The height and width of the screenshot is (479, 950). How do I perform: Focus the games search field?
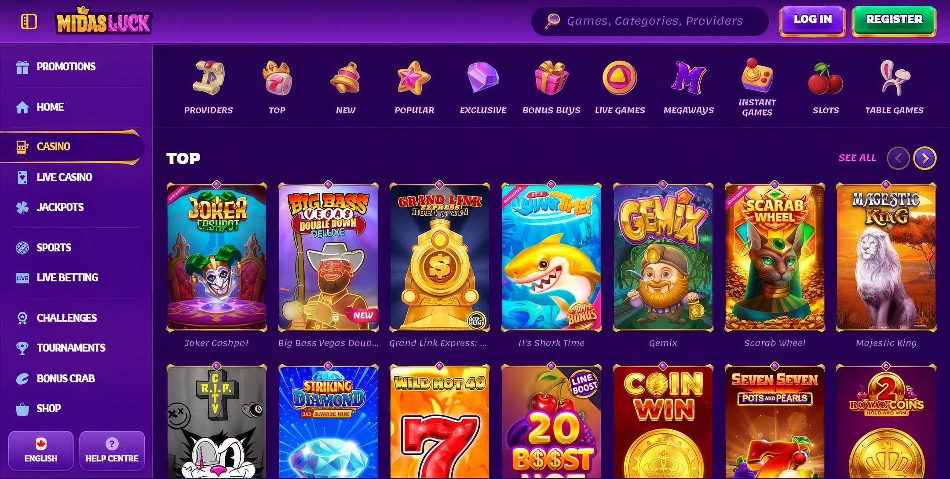click(x=650, y=21)
